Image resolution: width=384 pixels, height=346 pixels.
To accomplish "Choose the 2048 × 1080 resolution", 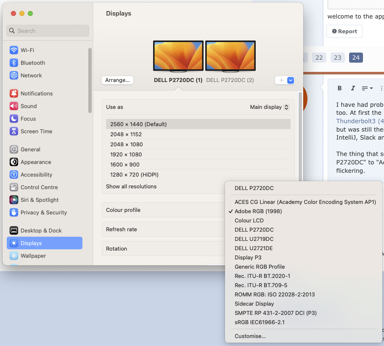I will tap(198, 144).
